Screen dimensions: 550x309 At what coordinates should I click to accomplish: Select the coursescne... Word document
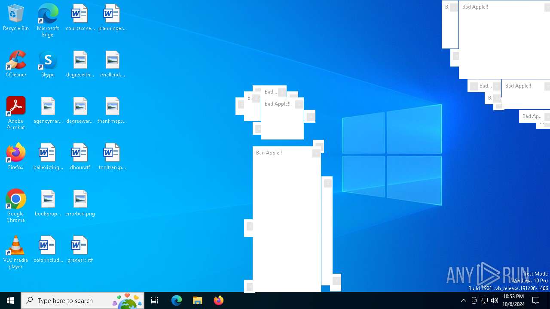(80, 18)
